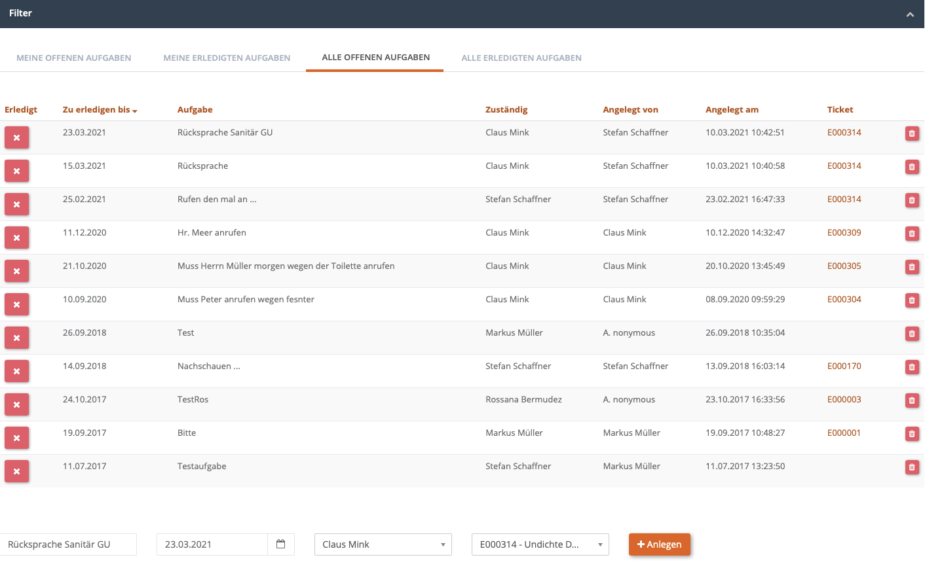
Task: Sort by 'Zu erledigen bis' column
Action: point(100,110)
